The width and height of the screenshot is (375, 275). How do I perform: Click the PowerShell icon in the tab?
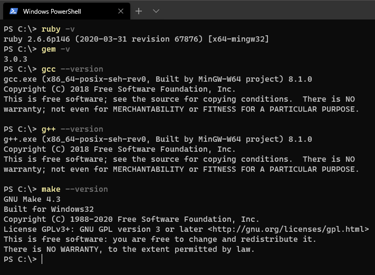14,11
